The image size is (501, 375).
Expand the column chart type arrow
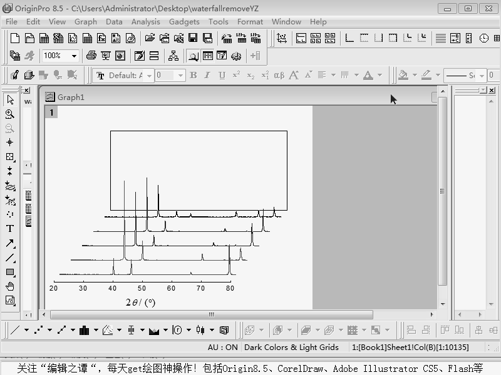coord(96,330)
